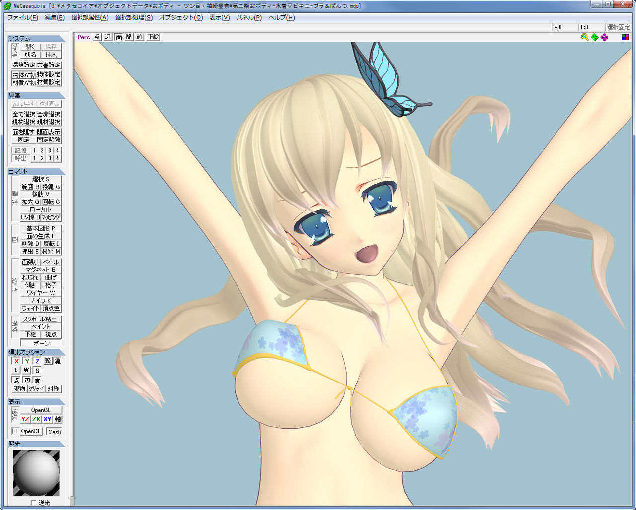
Task: Select the メタボール粘土 command
Action: [41, 319]
